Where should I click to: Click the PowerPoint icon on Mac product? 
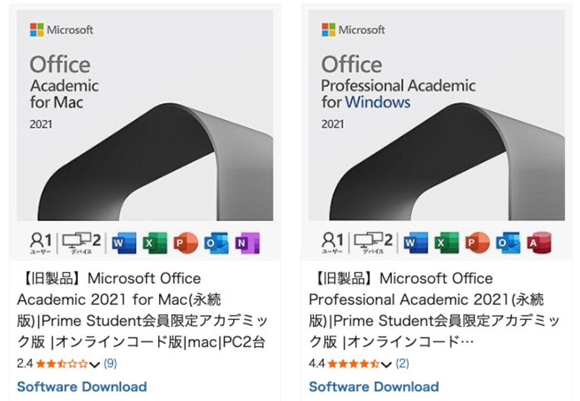(x=185, y=243)
